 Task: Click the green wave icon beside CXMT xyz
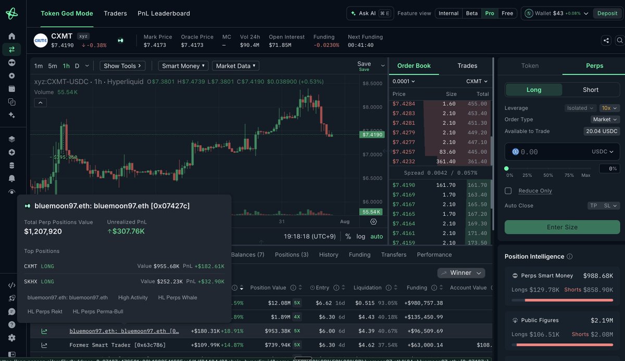[121, 40]
